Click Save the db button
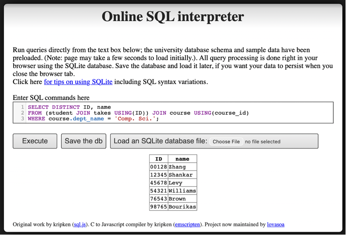 84,141
